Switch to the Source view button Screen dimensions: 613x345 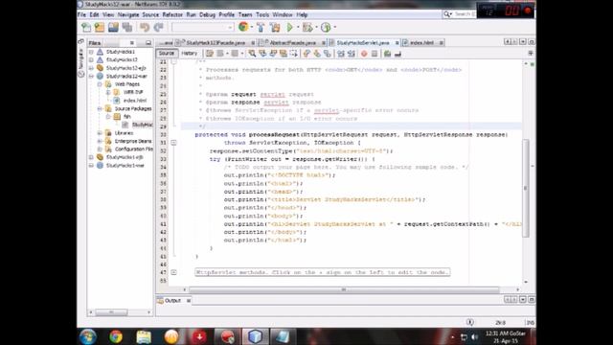(167, 54)
